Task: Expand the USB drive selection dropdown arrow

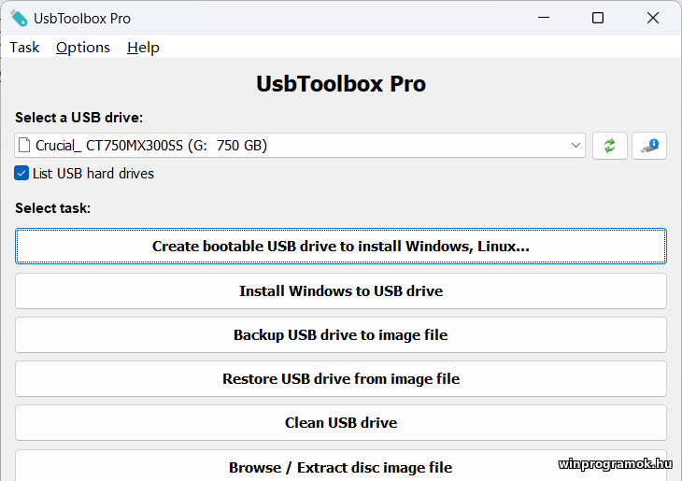Action: [575, 146]
